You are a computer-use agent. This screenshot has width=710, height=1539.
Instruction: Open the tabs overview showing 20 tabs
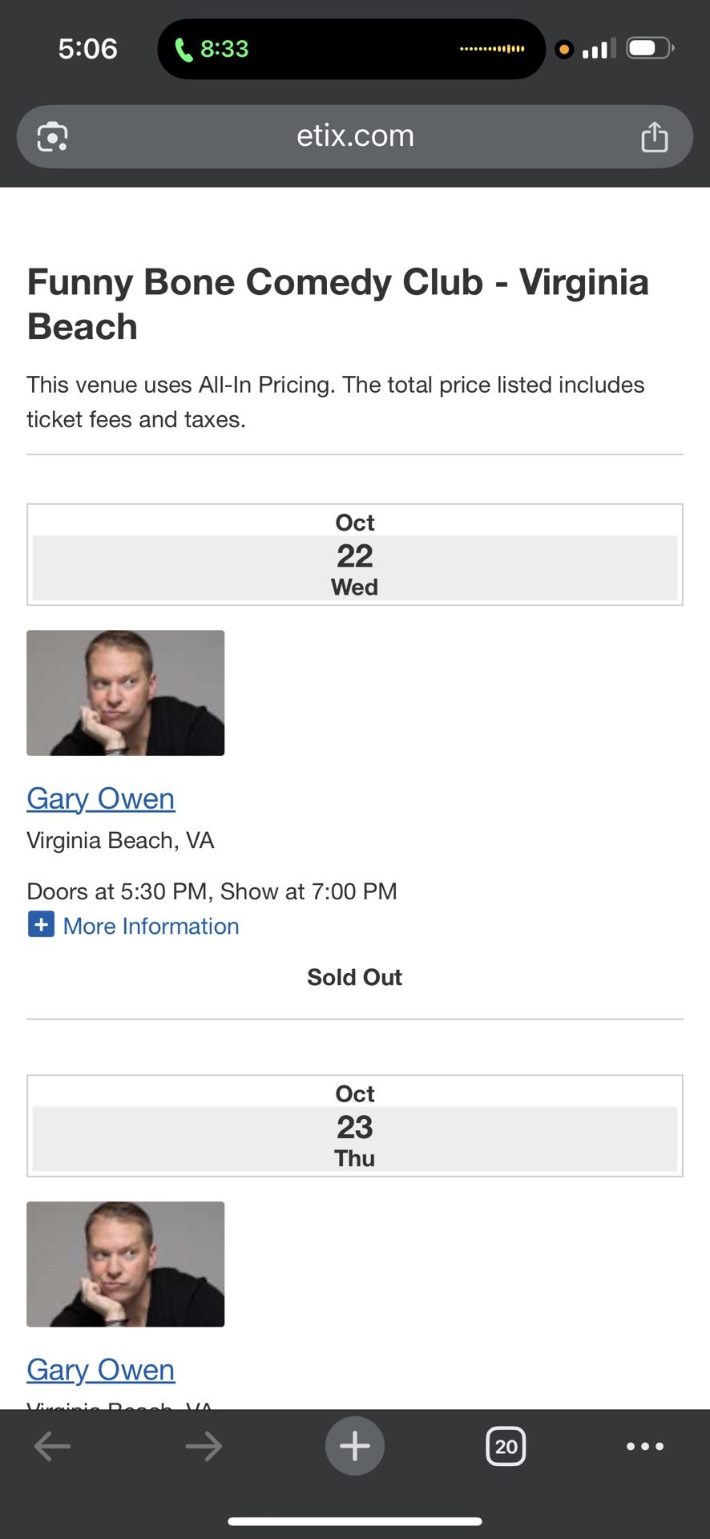click(x=506, y=1446)
